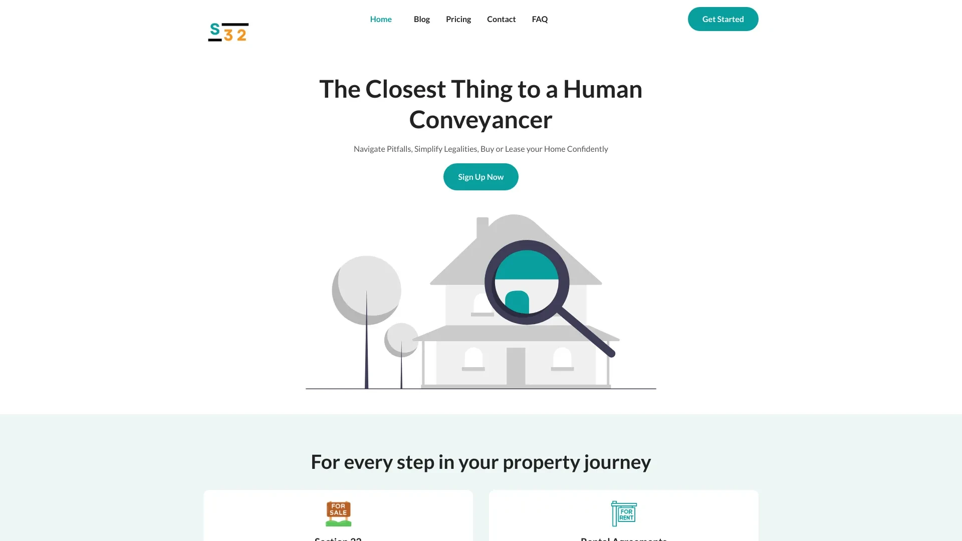
Task: Open the Contact page link
Action: (502, 19)
